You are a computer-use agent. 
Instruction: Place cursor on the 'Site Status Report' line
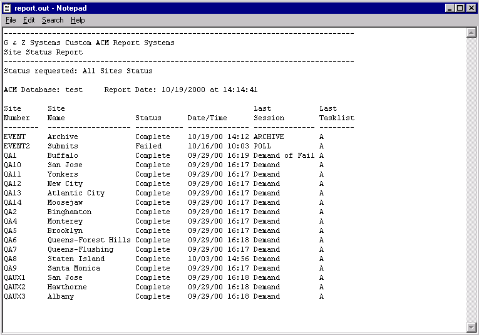(43, 53)
